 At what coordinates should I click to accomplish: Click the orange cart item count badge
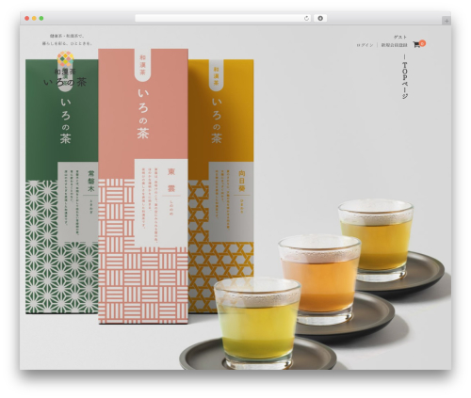(x=422, y=43)
